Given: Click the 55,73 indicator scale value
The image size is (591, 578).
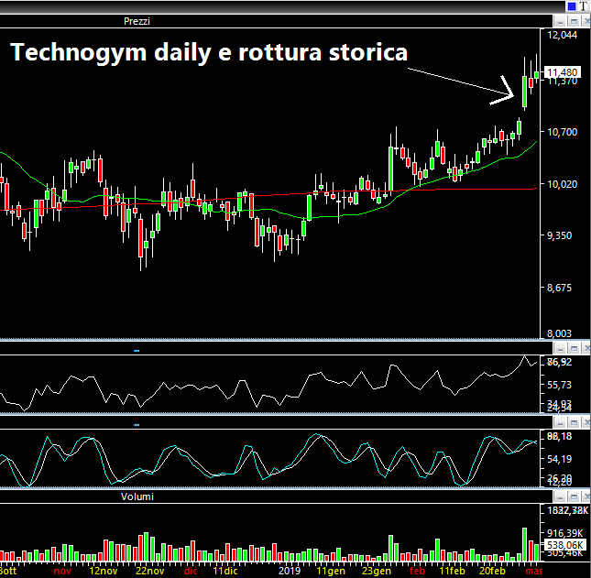Looking at the screenshot, I should point(559,385).
